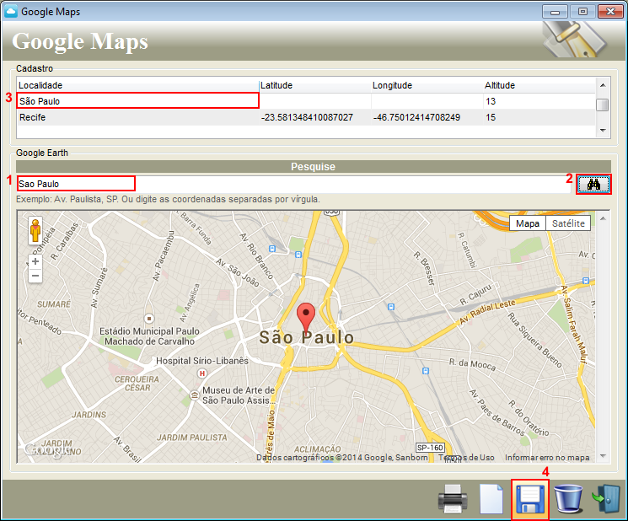The image size is (628, 521).
Task: Click the JARDIM PAULISTA neighborhood label
Action: click(192, 438)
